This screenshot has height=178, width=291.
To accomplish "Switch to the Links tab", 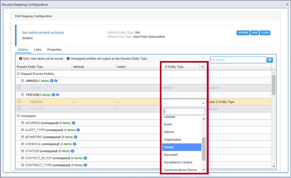I will 38,50.
